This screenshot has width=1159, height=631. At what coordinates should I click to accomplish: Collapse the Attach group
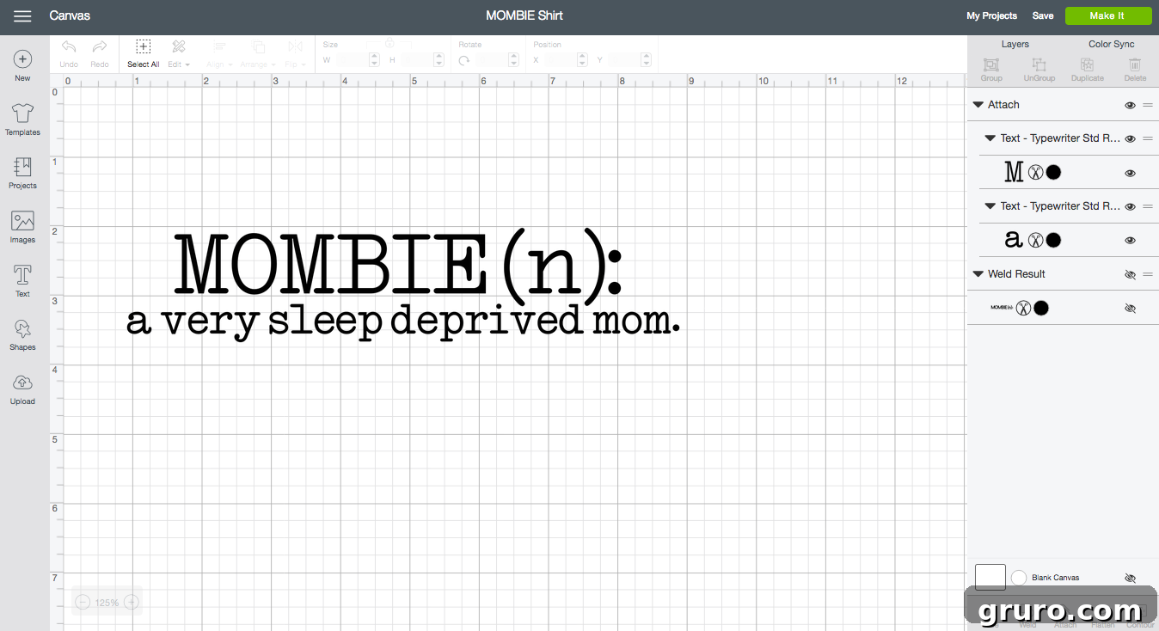coord(978,105)
